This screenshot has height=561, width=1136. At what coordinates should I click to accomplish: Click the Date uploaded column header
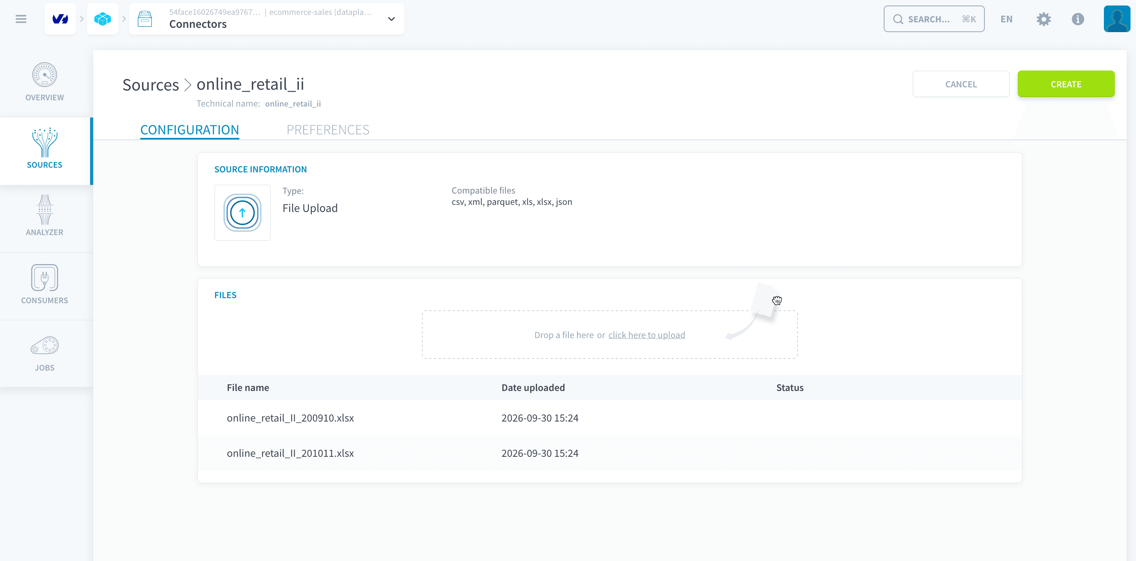[x=533, y=388]
